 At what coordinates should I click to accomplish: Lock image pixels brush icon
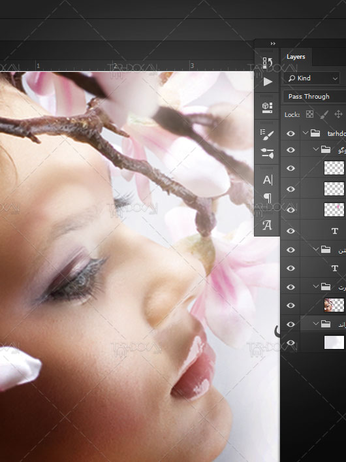[324, 114]
